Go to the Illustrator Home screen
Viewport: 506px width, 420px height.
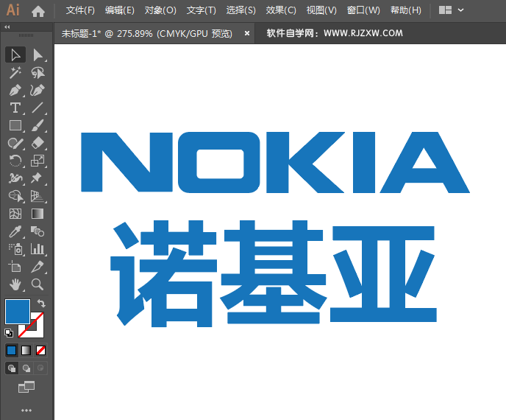click(x=38, y=11)
